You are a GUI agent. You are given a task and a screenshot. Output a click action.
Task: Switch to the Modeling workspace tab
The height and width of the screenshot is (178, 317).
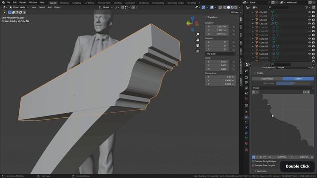point(64,3)
